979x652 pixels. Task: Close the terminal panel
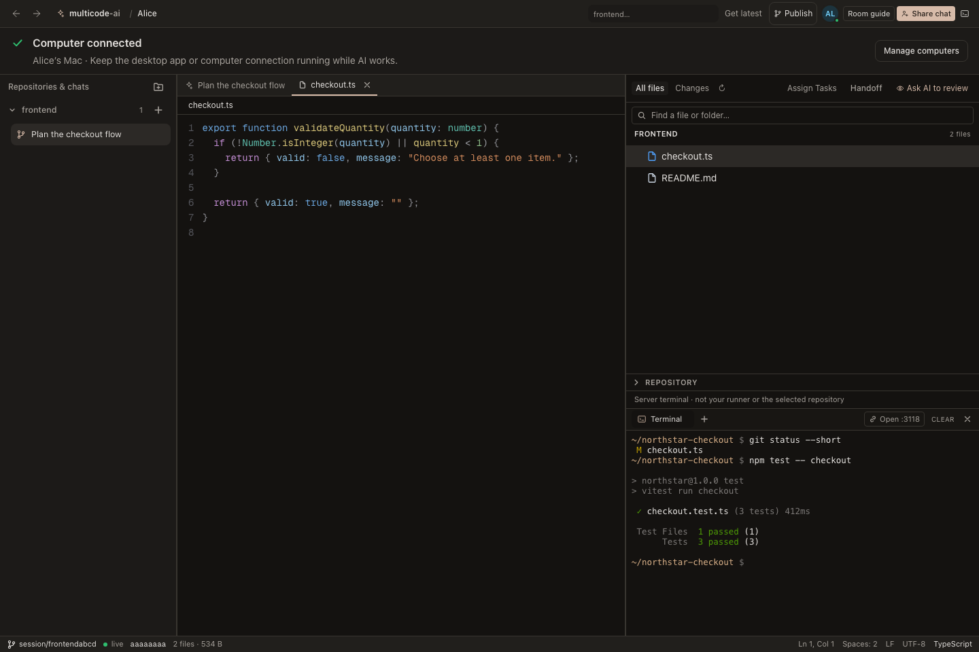(967, 419)
